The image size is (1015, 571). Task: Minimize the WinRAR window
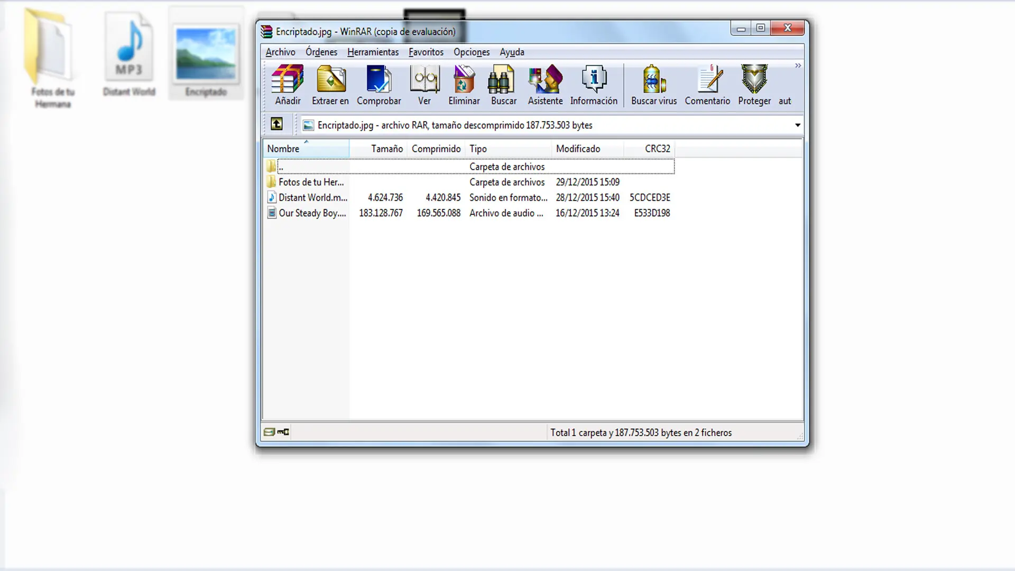(741, 29)
